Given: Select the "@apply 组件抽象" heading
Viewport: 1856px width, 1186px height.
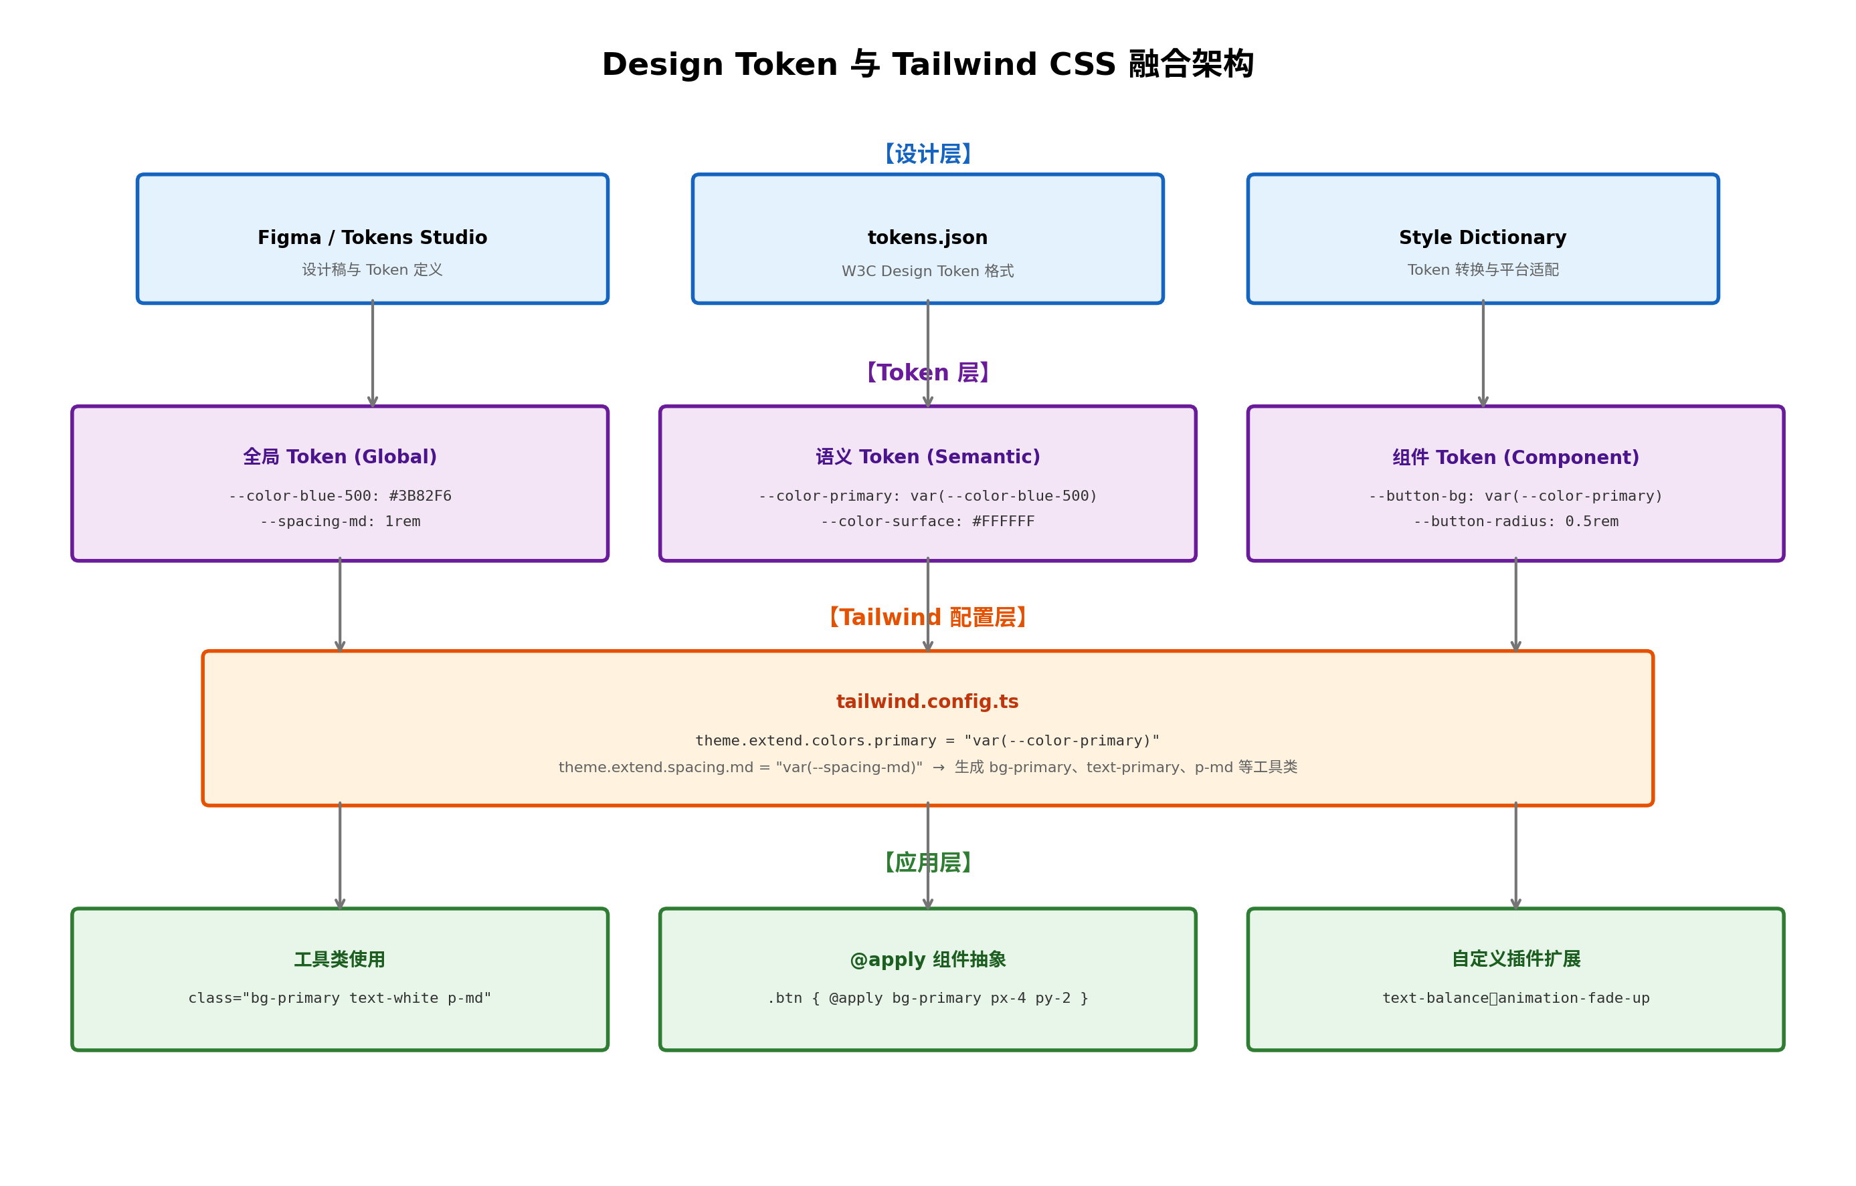Looking at the screenshot, I should tap(928, 959).
